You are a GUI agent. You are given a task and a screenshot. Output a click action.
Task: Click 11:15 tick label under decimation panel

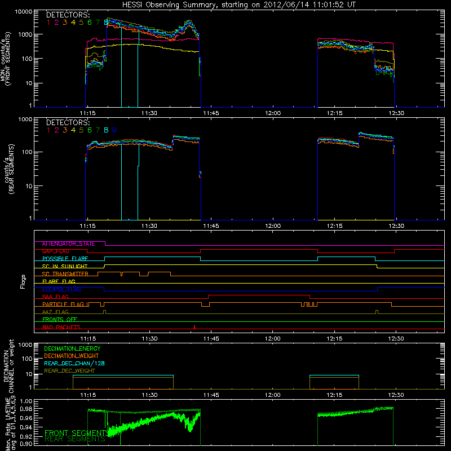point(88,395)
